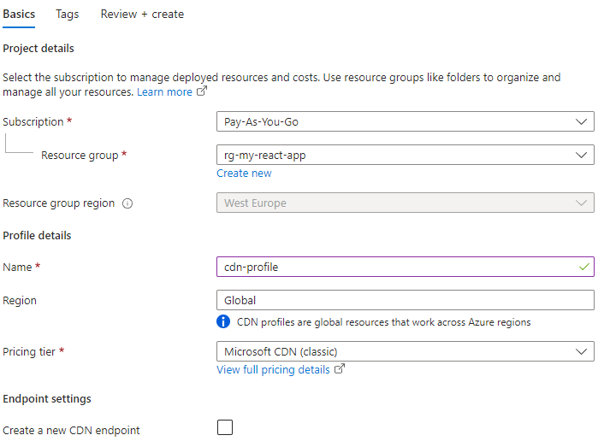Click the Global Region field
598x447 pixels.
click(x=405, y=300)
